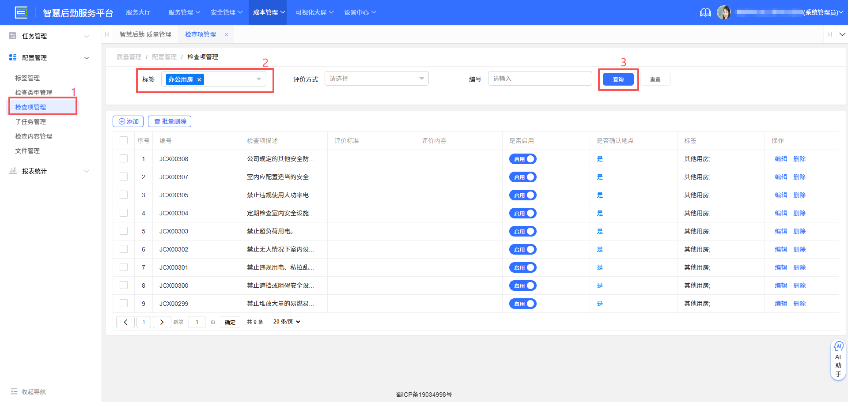Click the notification bell icon
848x402 pixels.
[705, 12]
